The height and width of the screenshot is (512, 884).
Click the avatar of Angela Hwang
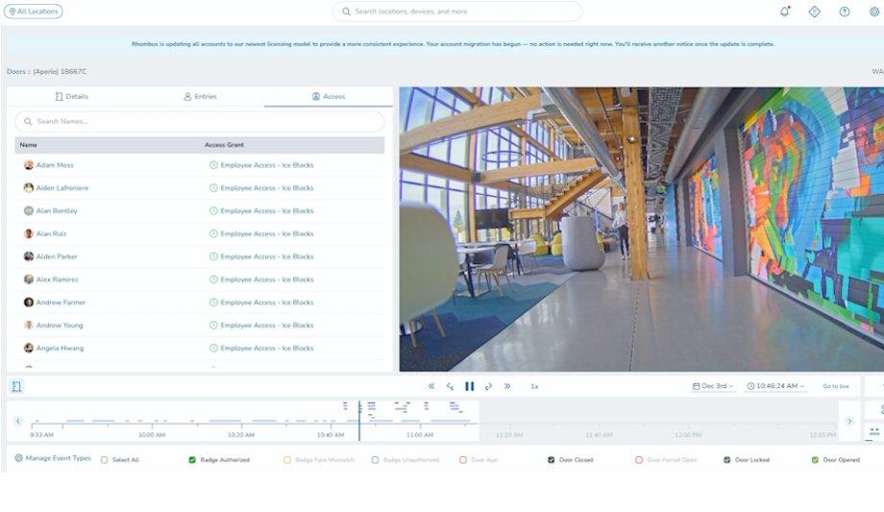click(x=28, y=348)
